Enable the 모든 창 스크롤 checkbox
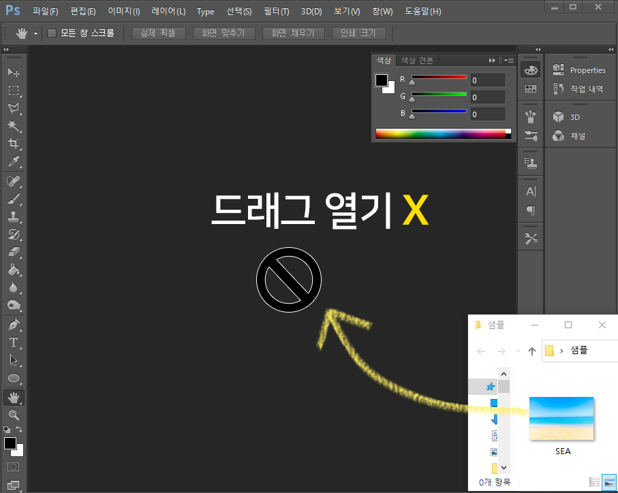Image resolution: width=618 pixels, height=493 pixels. pyautogui.click(x=52, y=33)
